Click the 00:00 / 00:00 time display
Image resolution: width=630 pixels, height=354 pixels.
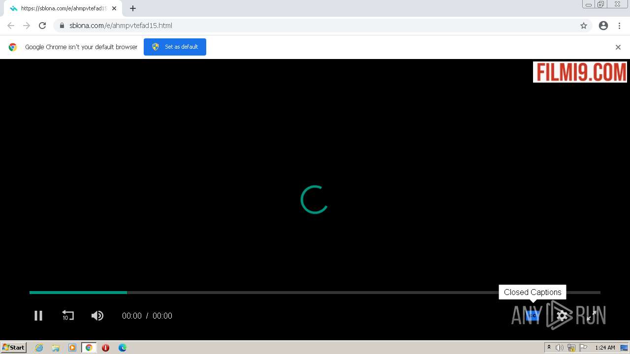point(147,316)
